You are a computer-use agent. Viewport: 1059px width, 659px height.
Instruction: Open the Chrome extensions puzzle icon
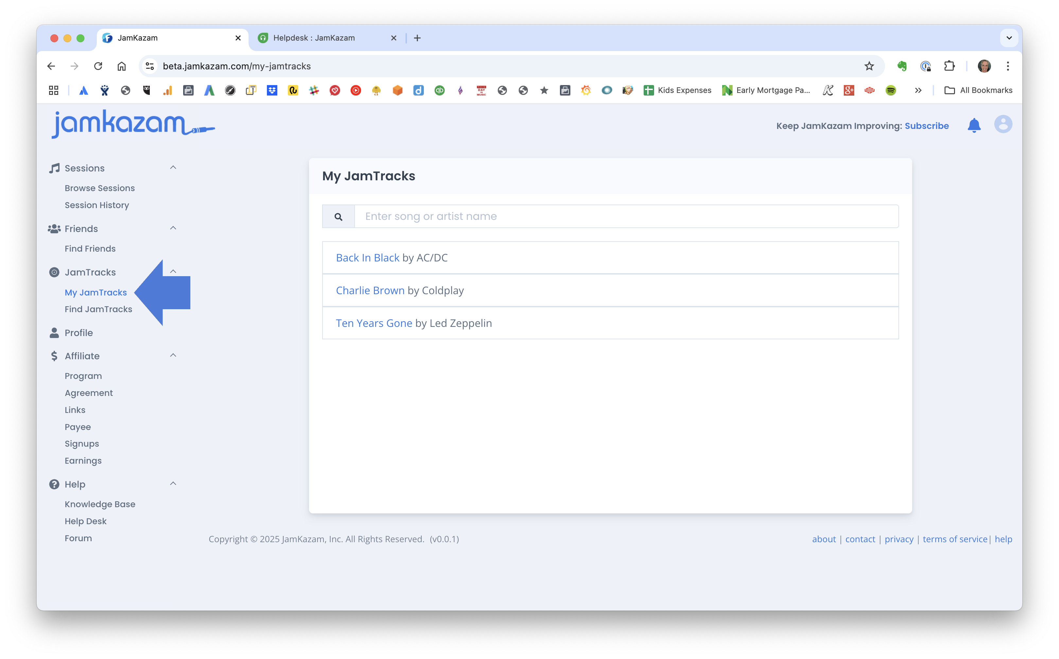click(x=949, y=66)
